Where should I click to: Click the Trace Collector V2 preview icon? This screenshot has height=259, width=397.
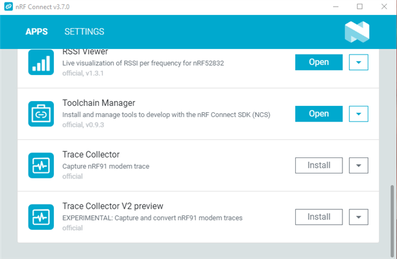coord(41,217)
